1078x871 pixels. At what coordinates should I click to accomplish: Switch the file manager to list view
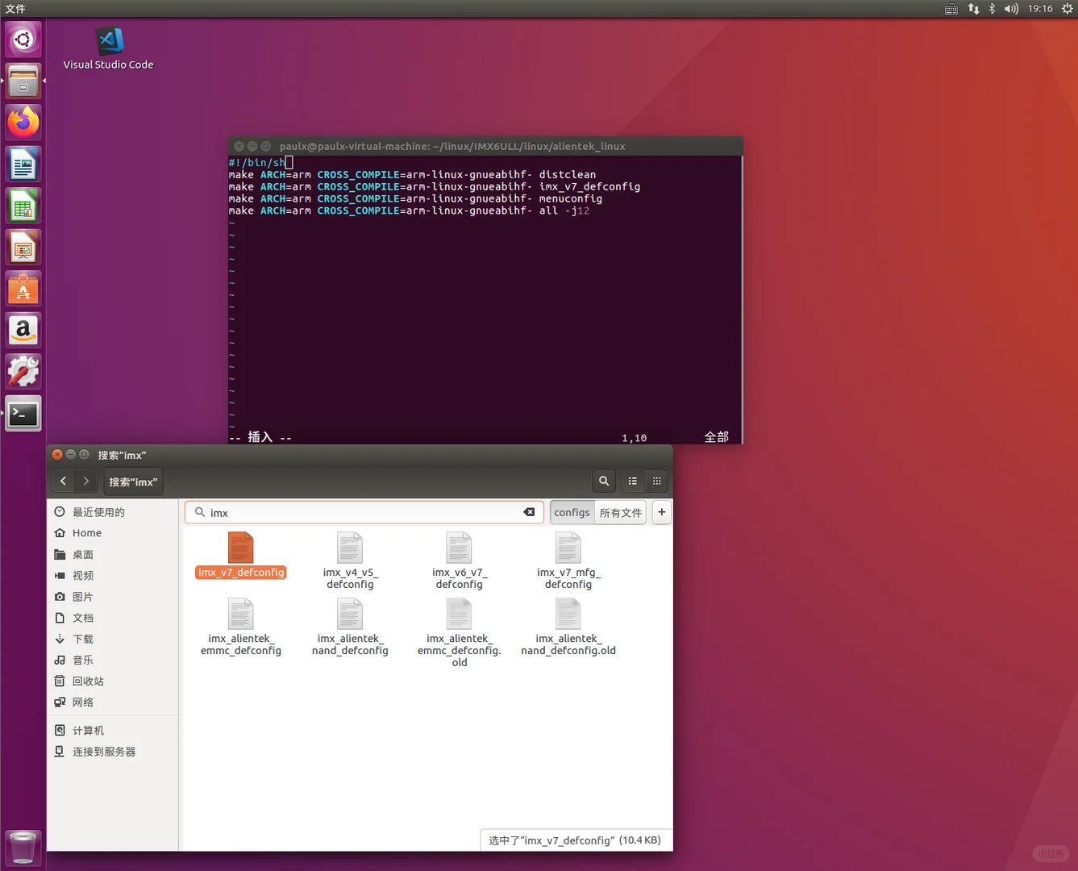pyautogui.click(x=632, y=481)
